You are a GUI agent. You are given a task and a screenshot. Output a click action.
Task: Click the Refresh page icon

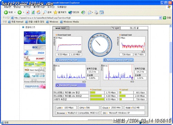click(33, 12)
